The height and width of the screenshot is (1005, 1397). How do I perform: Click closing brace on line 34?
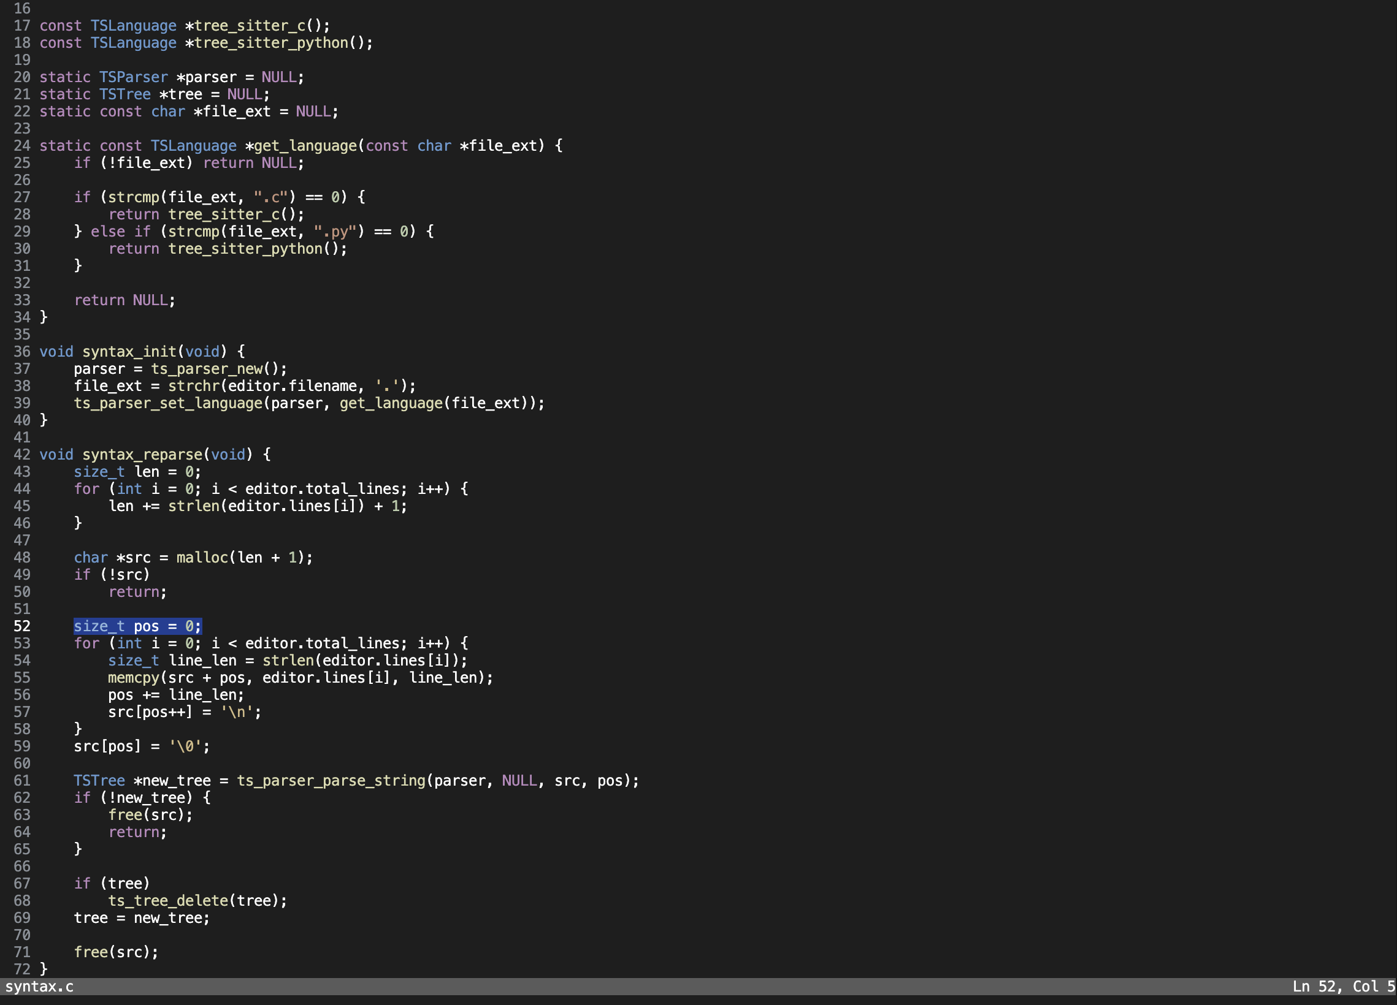tap(44, 317)
